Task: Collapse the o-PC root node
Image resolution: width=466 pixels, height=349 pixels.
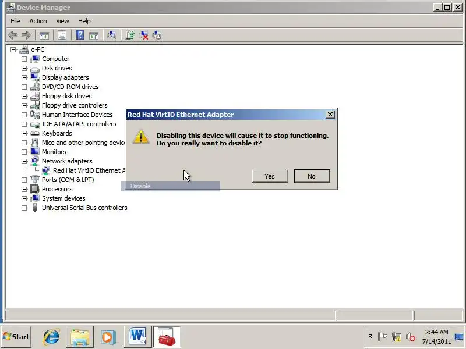Action: 13,49
